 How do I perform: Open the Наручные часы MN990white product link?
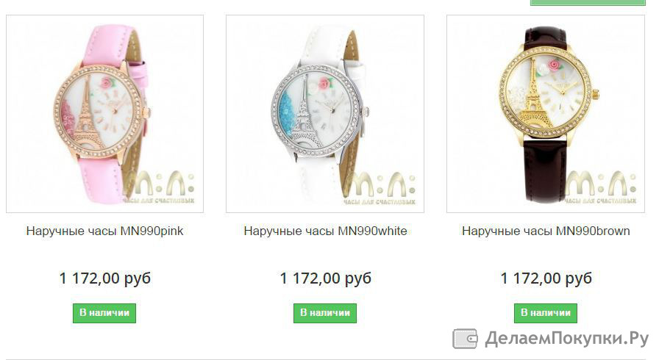click(325, 231)
